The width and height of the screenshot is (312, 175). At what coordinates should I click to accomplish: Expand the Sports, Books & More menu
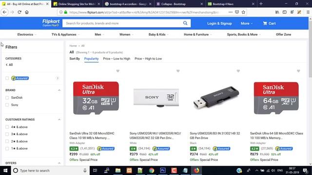point(244,35)
